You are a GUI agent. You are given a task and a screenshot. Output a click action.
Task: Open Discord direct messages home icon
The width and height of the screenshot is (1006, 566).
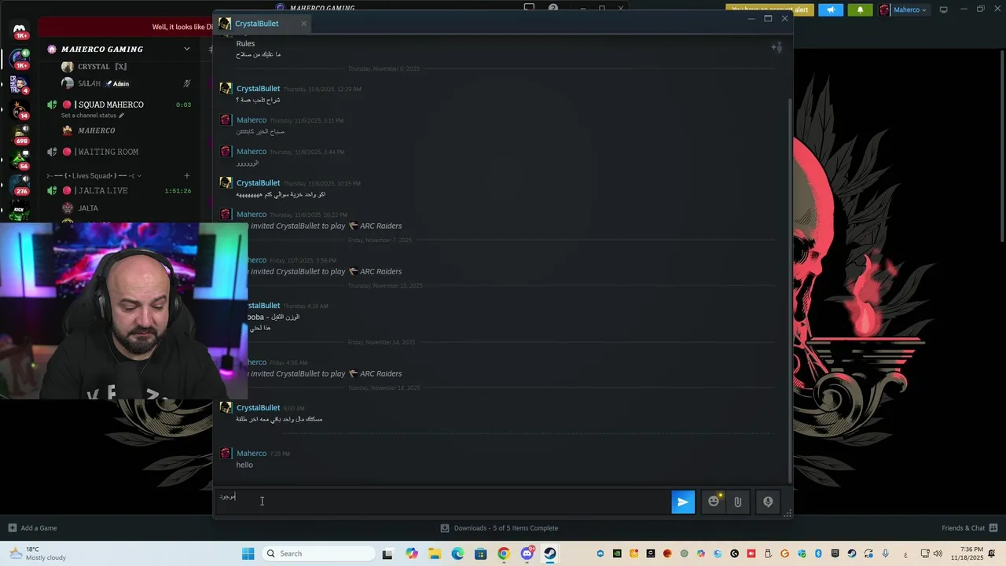[20, 30]
